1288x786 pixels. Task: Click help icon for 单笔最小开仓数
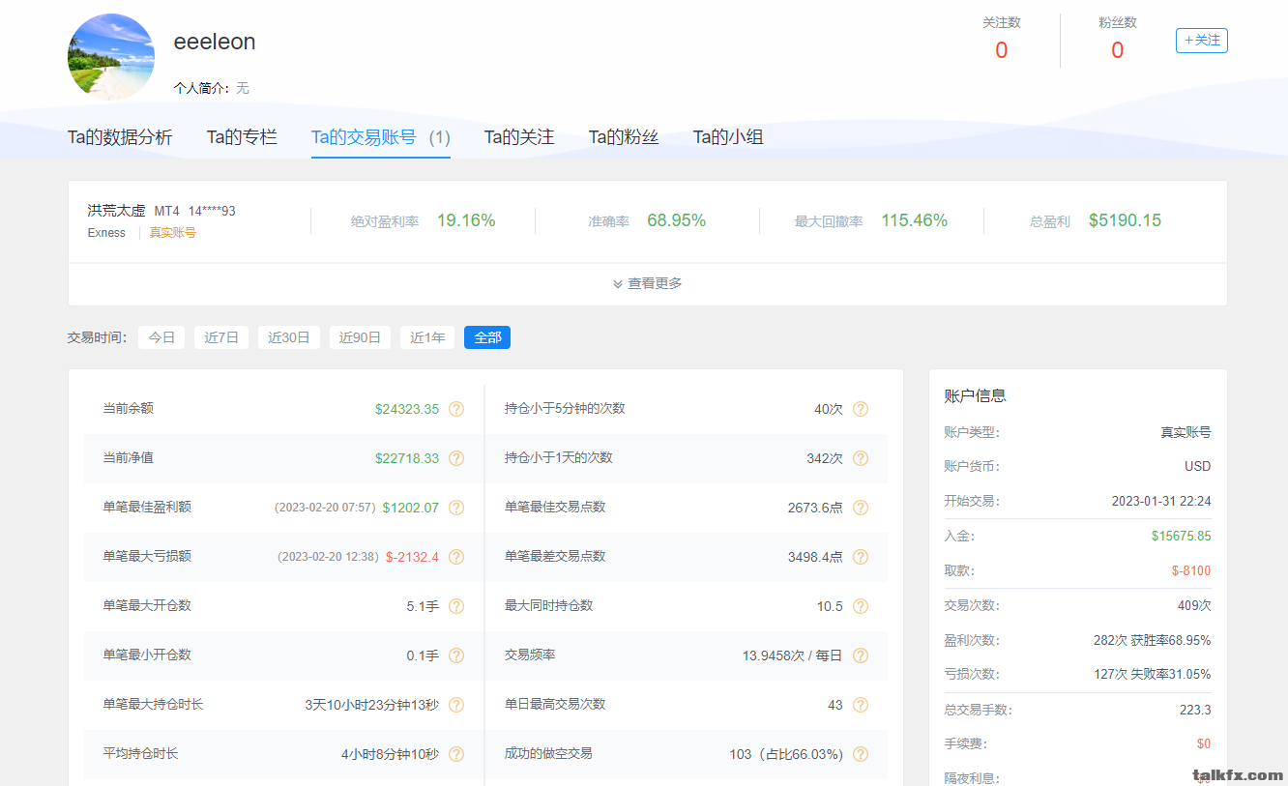456,655
